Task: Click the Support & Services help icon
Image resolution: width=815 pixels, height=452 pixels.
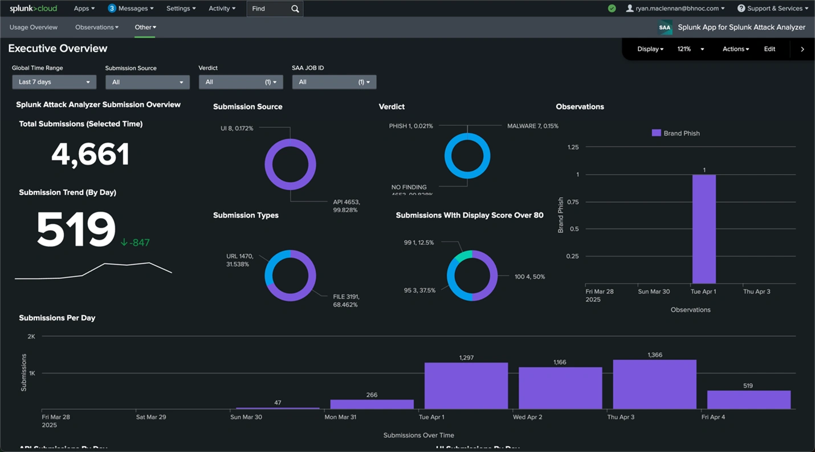Action: pos(741,9)
